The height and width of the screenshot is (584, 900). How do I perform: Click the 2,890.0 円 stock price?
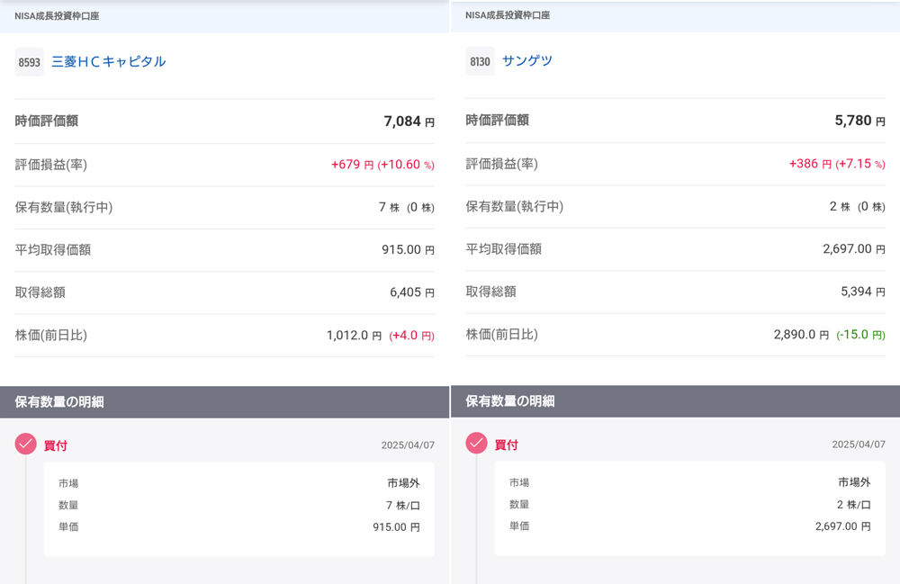(x=801, y=335)
